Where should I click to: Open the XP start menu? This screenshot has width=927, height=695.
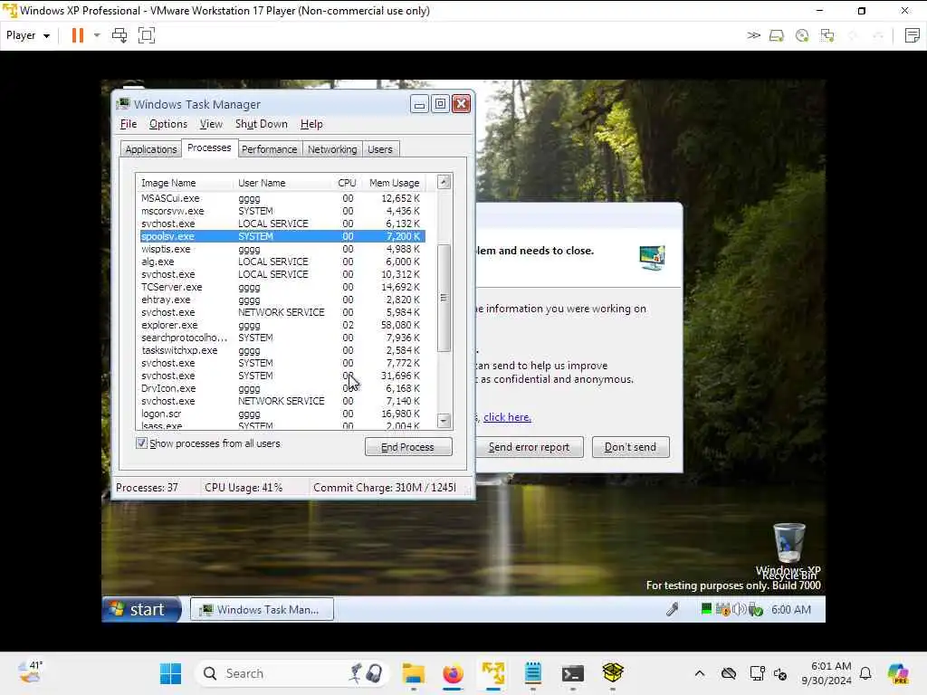(x=141, y=609)
